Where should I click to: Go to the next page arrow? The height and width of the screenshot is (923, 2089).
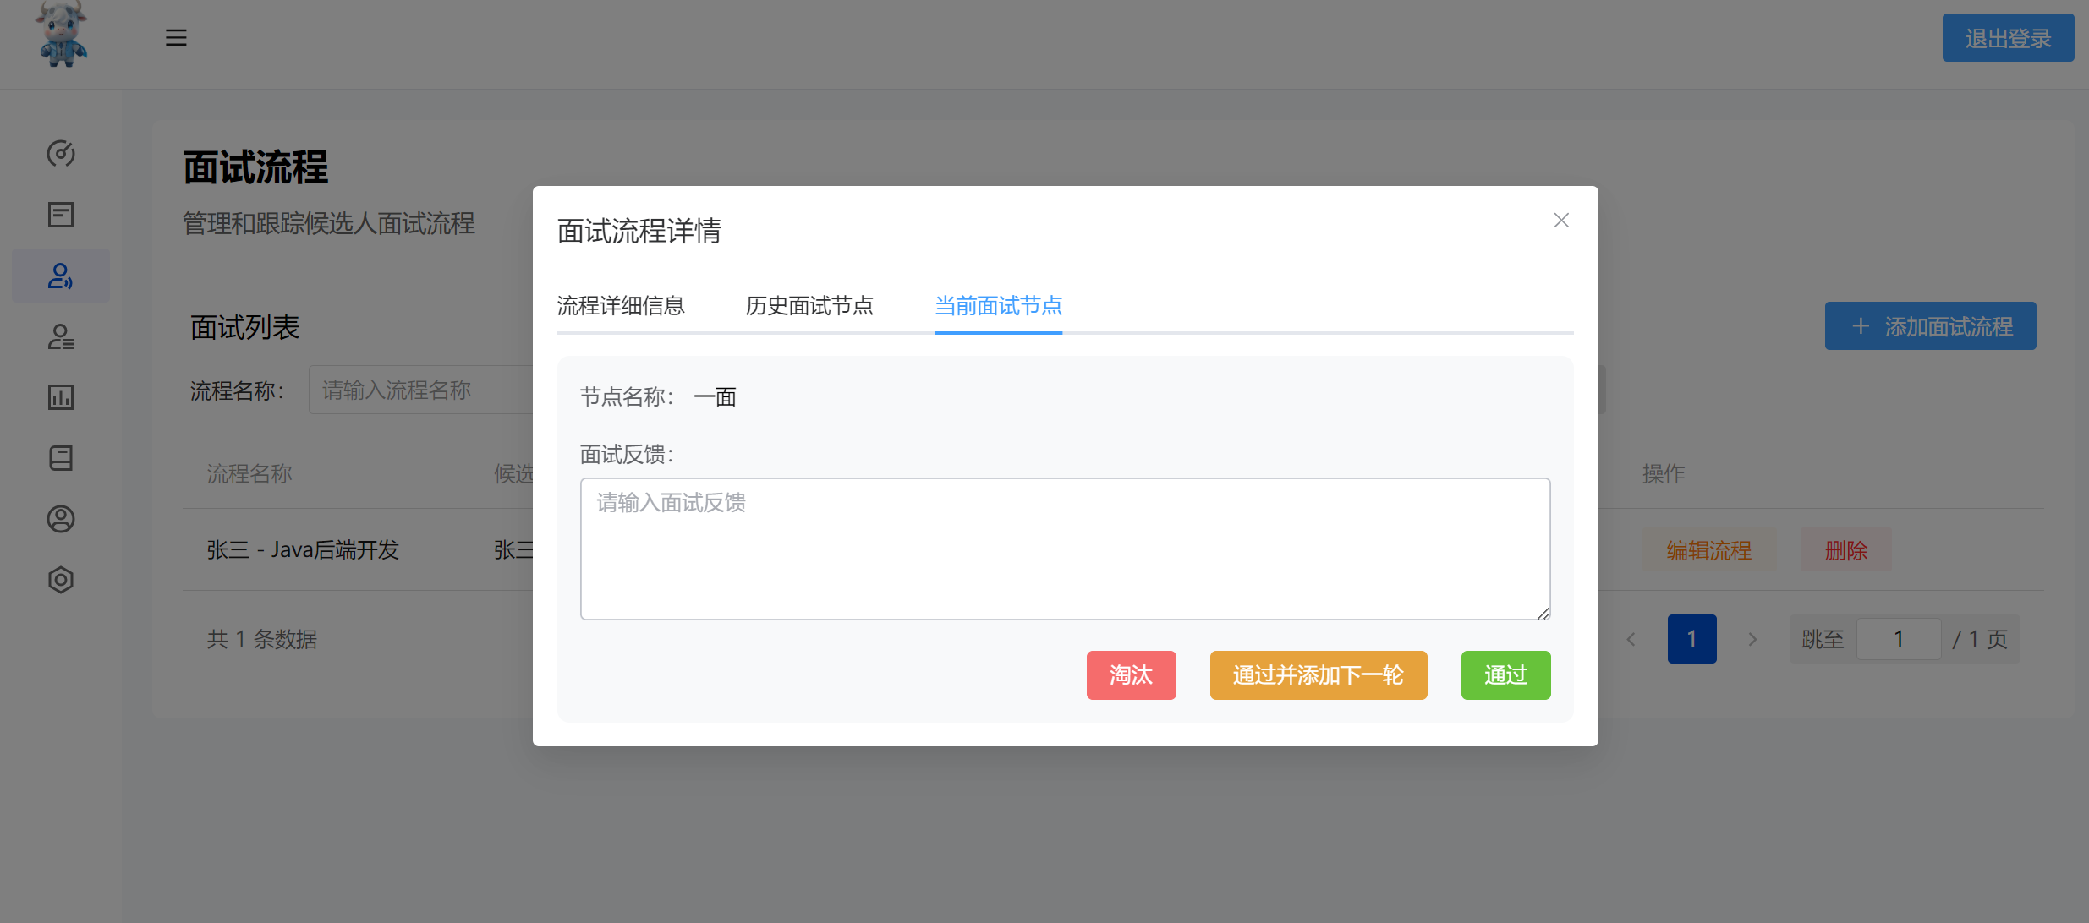1752,640
